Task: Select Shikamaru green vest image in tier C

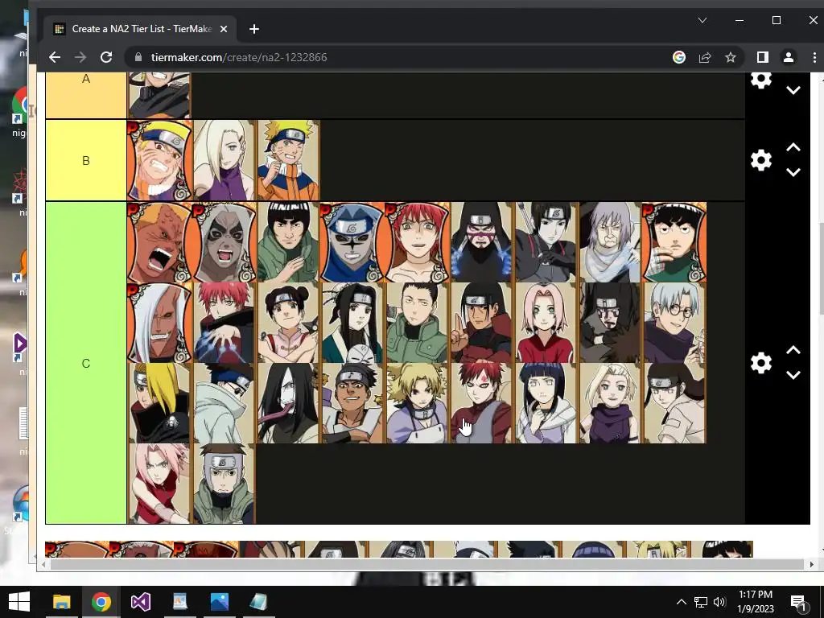Action: [x=418, y=323]
